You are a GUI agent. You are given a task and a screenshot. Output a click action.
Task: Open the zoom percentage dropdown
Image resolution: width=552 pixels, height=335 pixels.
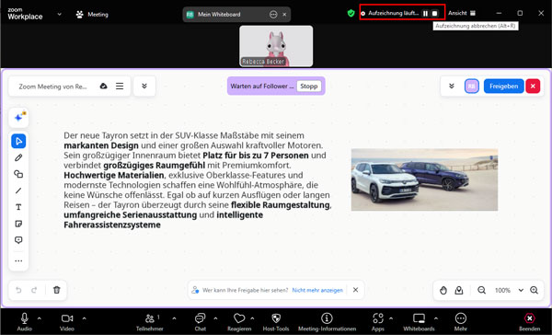pyautogui.click(x=521, y=290)
